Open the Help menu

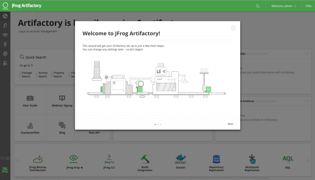coord(308,6)
